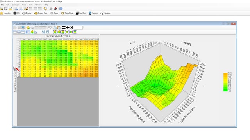The image size is (250, 140).
Task: Switch to vertical split layout icon
Action: 23,32
